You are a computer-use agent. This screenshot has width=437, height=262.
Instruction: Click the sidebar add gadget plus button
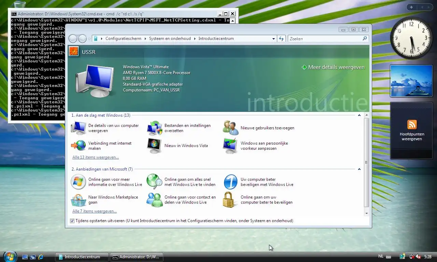[x=411, y=7]
